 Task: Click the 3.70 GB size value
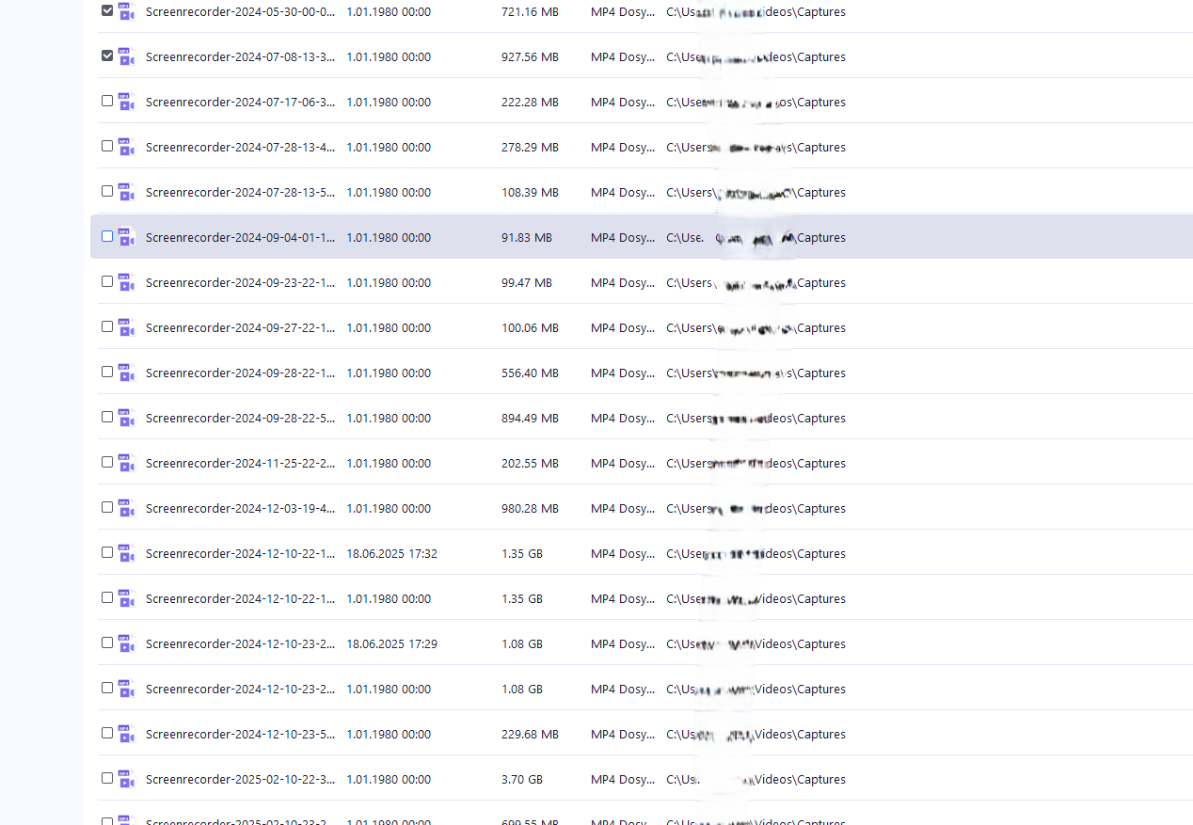(522, 779)
